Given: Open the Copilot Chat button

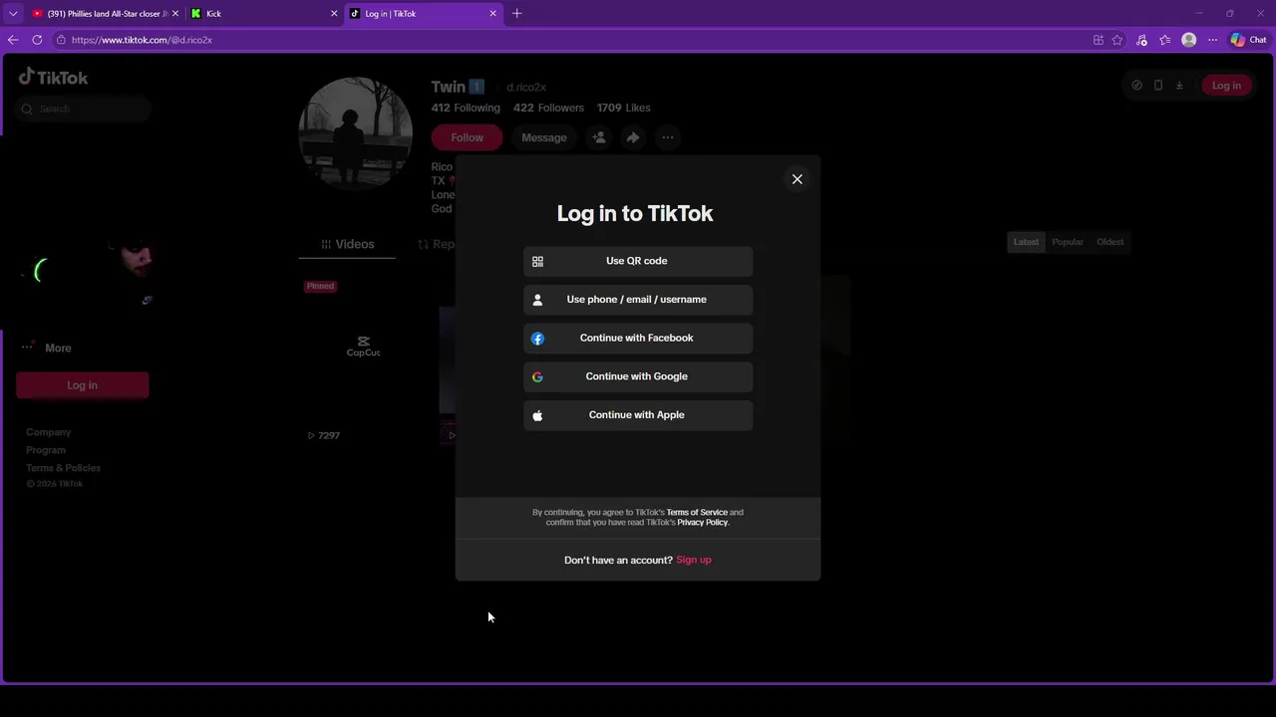Looking at the screenshot, I should (x=1248, y=40).
